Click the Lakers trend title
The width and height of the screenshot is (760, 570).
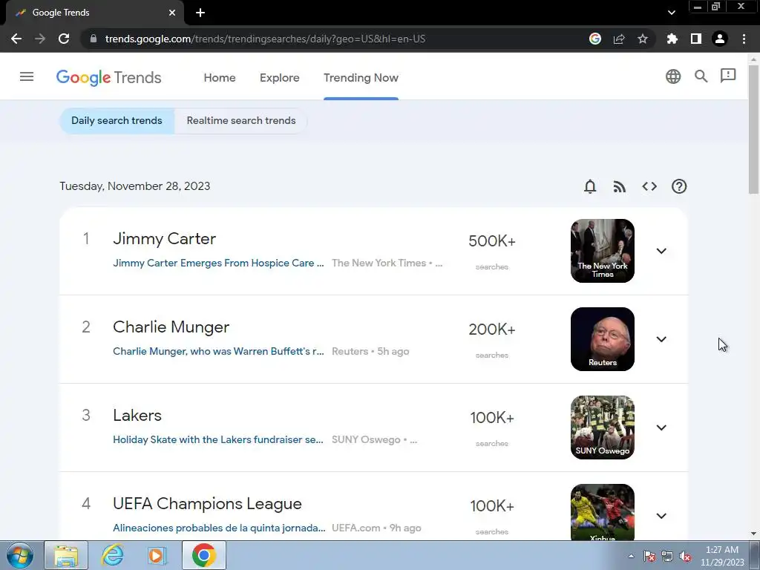pyautogui.click(x=137, y=416)
